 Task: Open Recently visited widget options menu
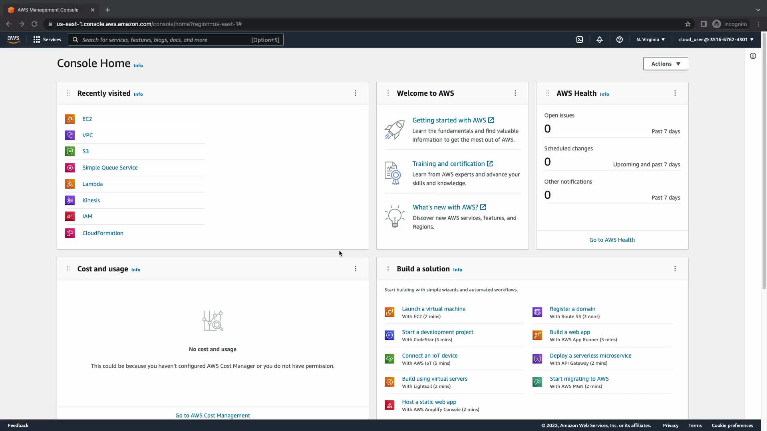click(356, 93)
